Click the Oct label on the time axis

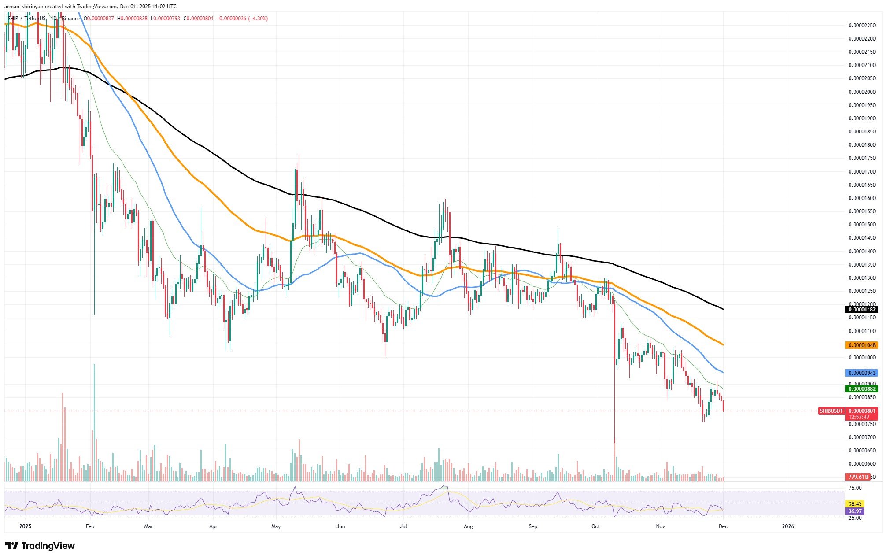click(596, 526)
